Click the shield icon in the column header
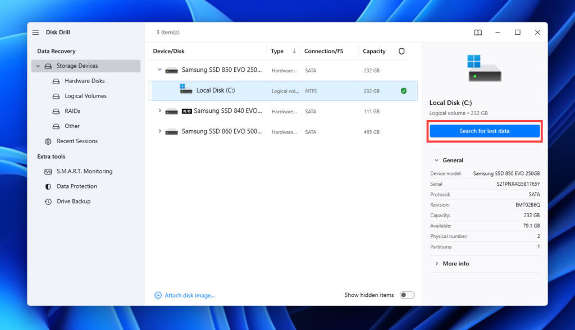The image size is (575, 330). [x=401, y=51]
